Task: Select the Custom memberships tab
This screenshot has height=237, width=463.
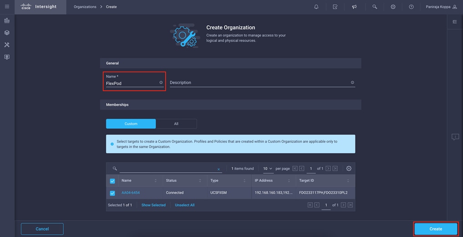Action: (x=131, y=124)
